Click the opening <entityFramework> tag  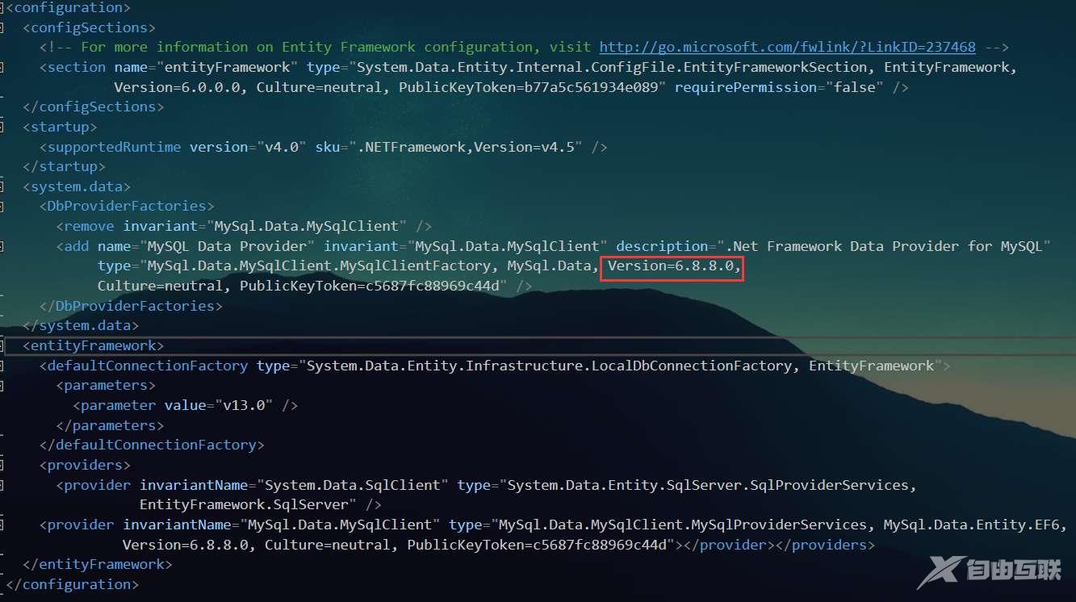(x=94, y=345)
